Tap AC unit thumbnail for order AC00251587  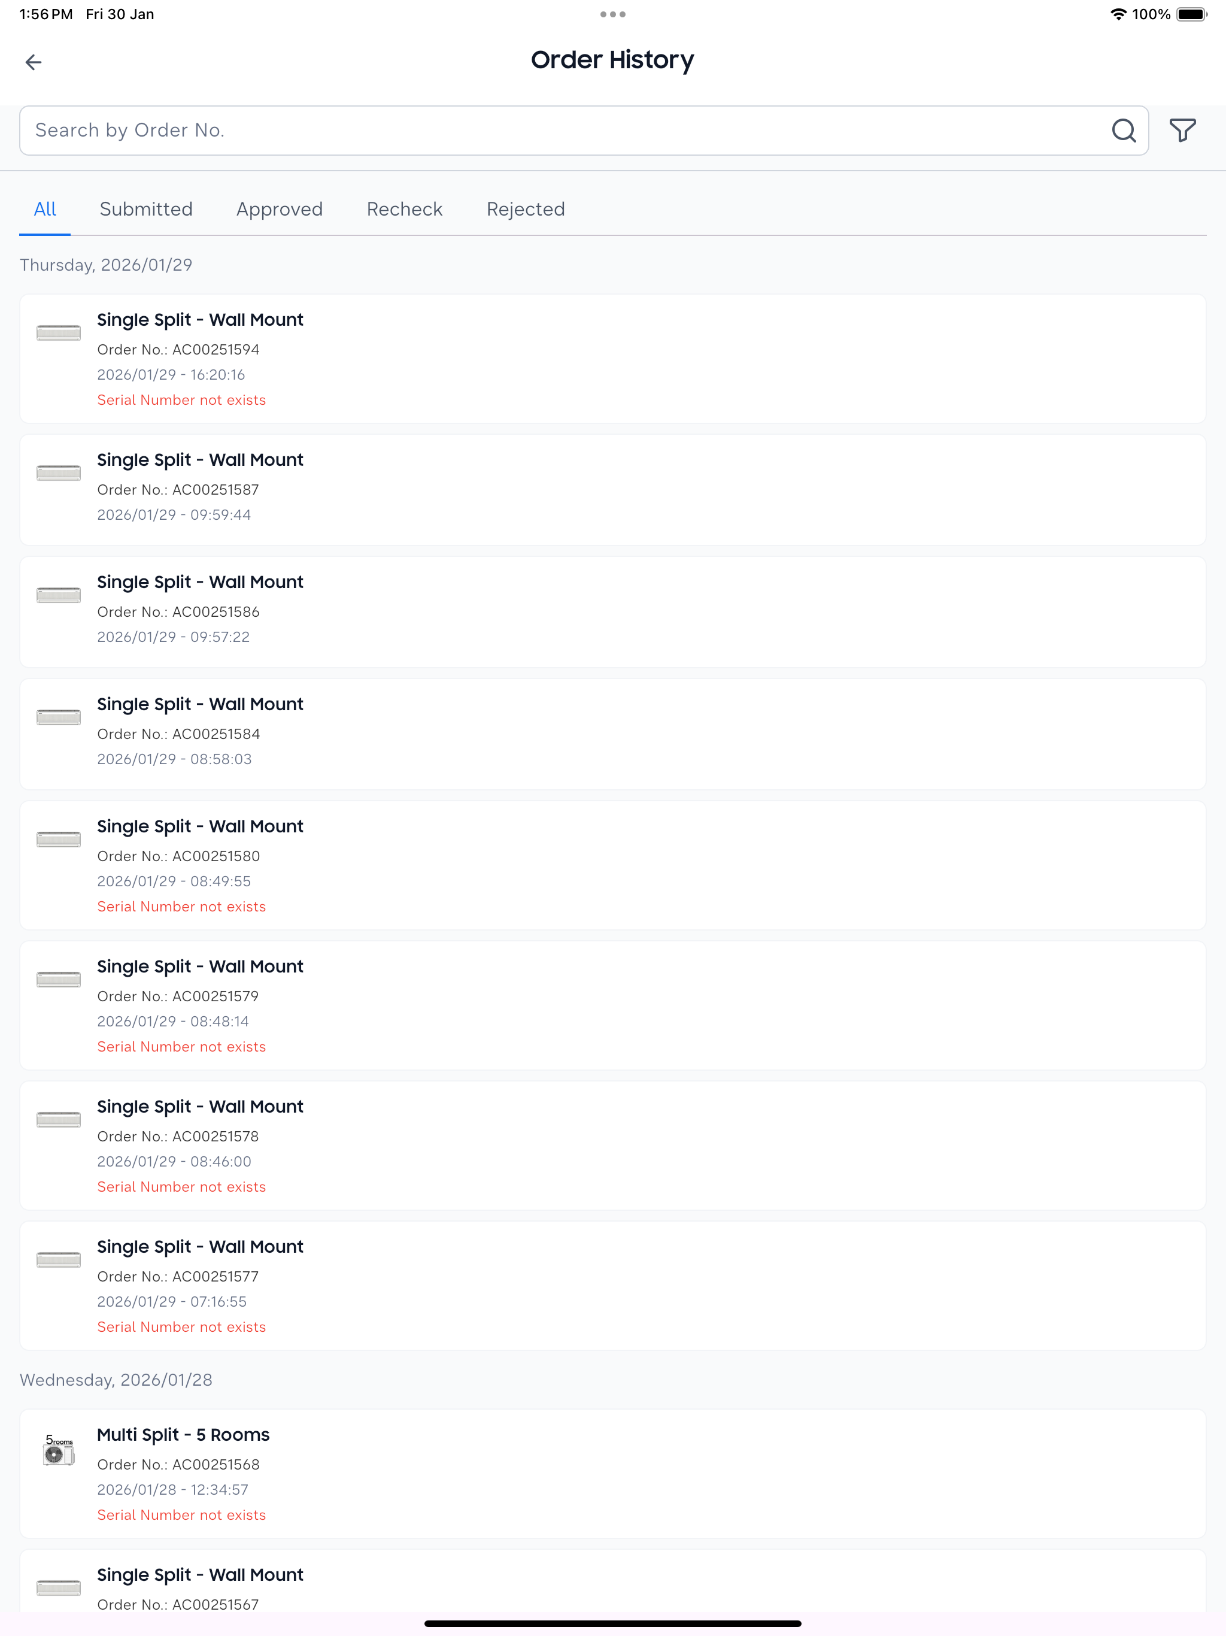tap(59, 472)
